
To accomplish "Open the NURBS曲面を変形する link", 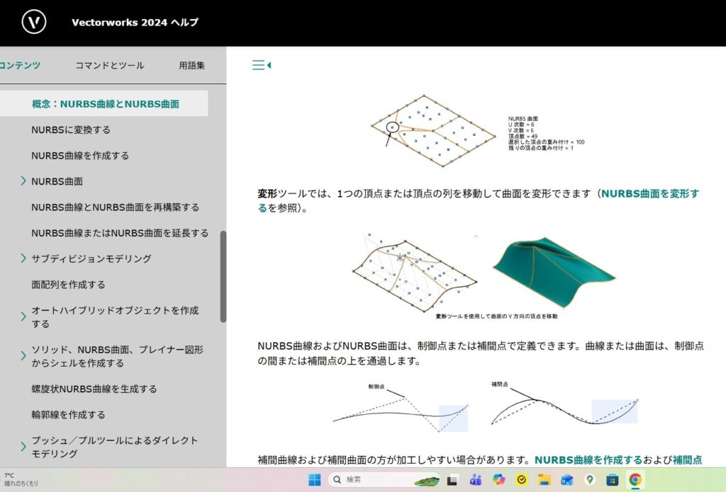I will coord(649,193).
